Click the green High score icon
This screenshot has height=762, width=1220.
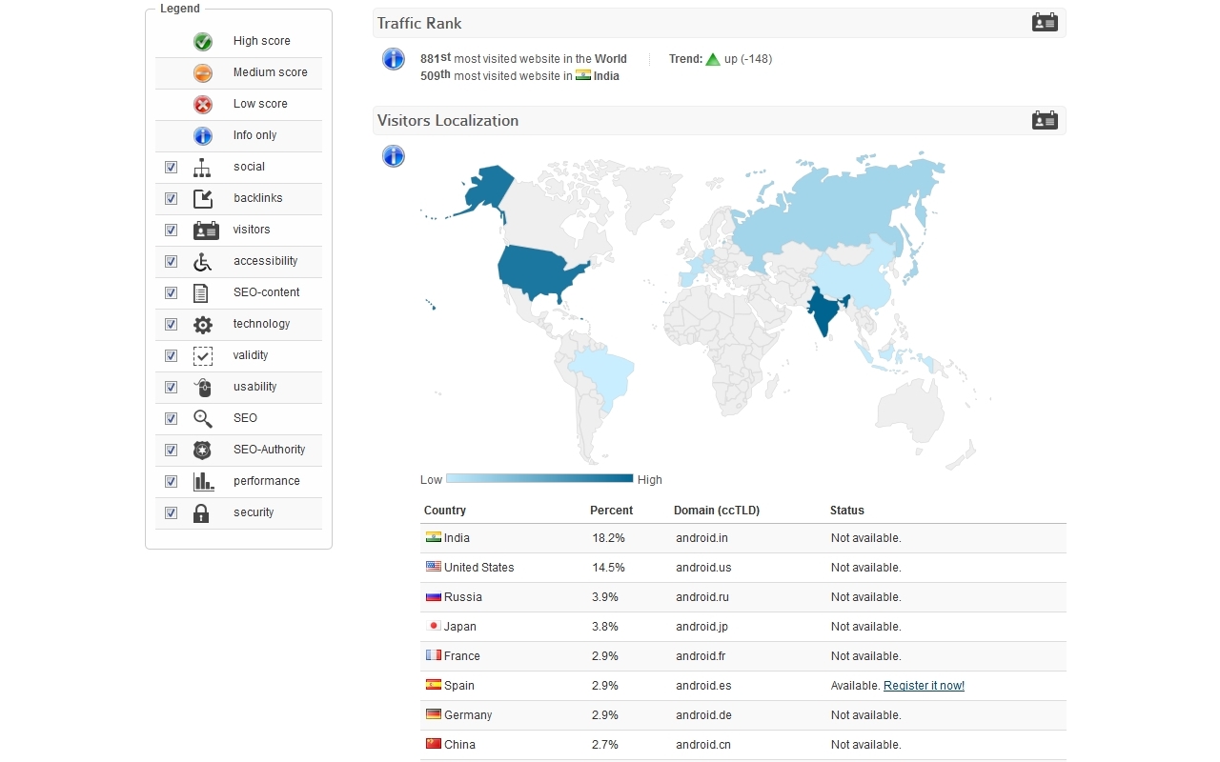203,41
